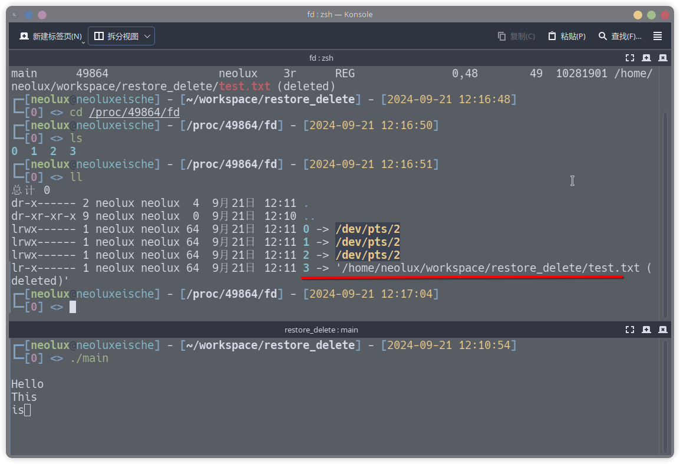Viewport: 680px width, 464px height.
Task: Click the 复制 copy toolbar button
Action: 516,36
